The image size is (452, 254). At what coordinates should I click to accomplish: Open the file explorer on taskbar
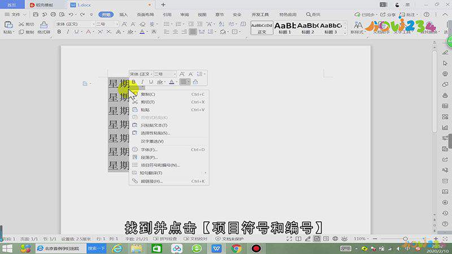(137, 248)
